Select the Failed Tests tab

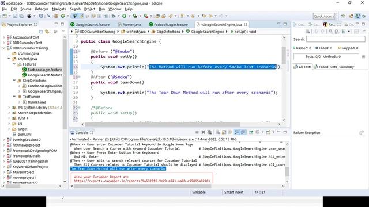(x=325, y=67)
